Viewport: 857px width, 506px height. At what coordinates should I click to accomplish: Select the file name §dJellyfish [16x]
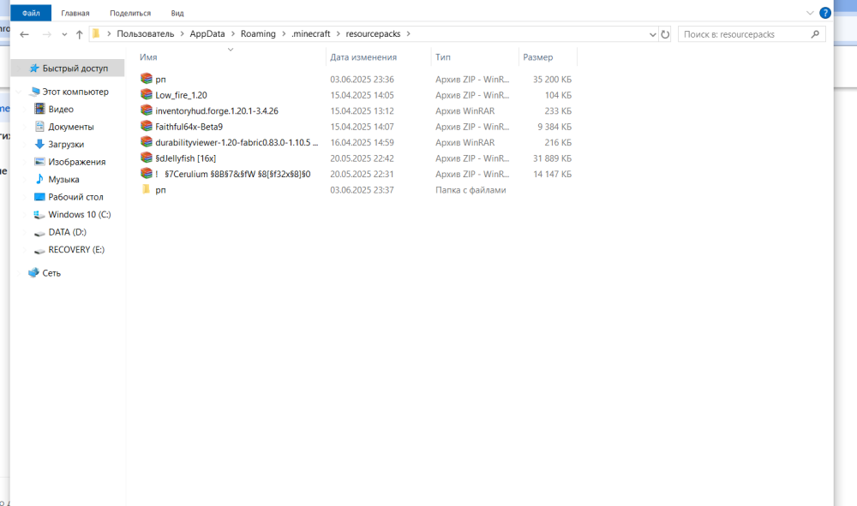[x=185, y=158]
